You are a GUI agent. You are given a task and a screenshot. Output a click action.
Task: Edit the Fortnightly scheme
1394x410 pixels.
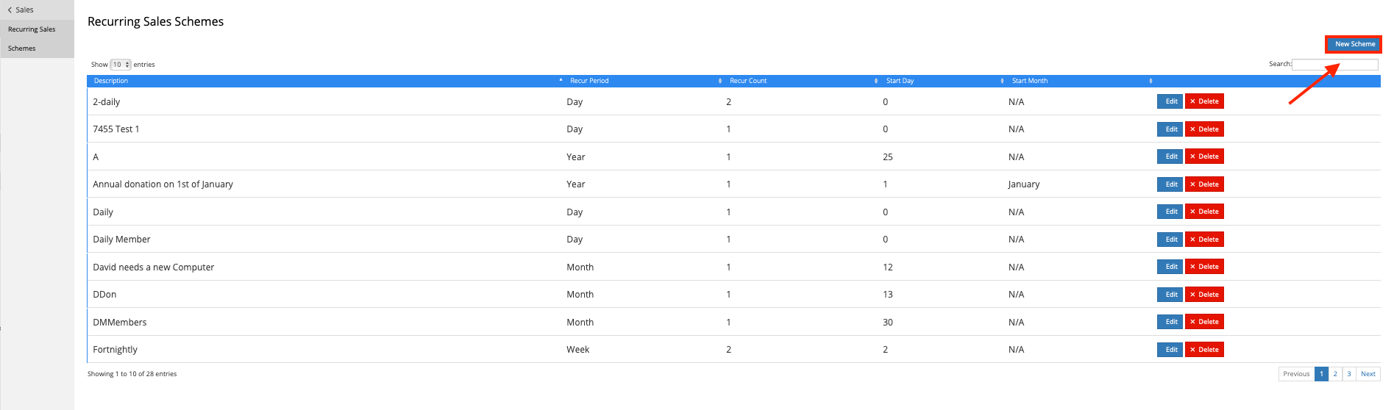(x=1170, y=350)
